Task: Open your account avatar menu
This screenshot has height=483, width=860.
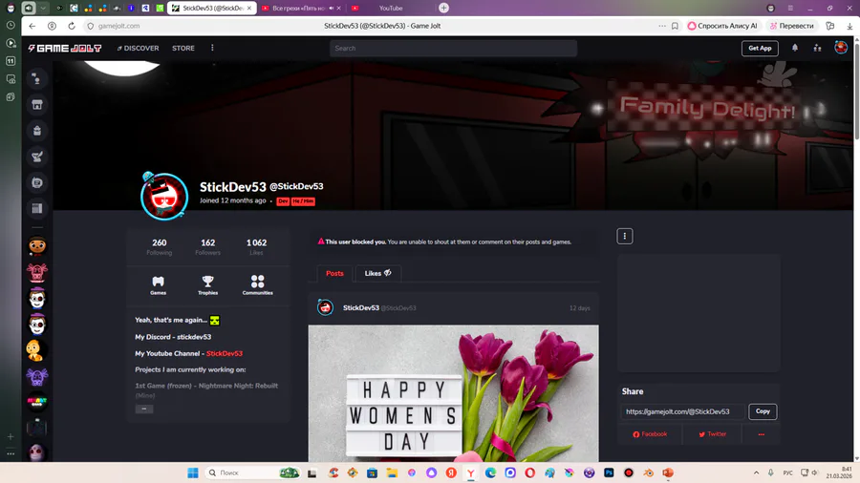Action: tap(841, 48)
